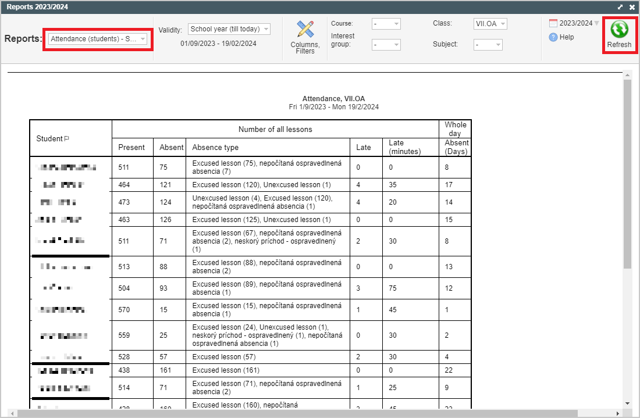The width and height of the screenshot is (640, 418).
Task: Select the Present value 514
Action: click(124, 388)
